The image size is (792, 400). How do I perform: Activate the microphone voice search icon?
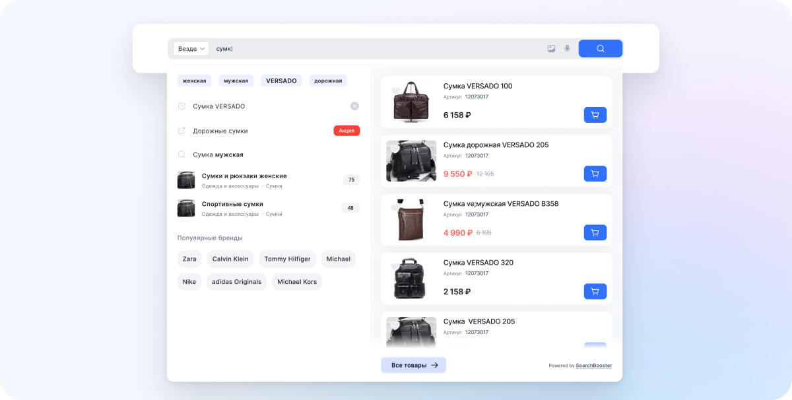[567, 49]
